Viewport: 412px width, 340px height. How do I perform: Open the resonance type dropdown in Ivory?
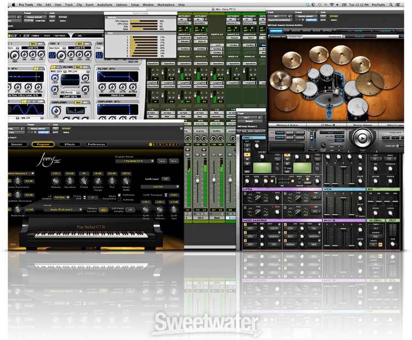[x=21, y=174]
